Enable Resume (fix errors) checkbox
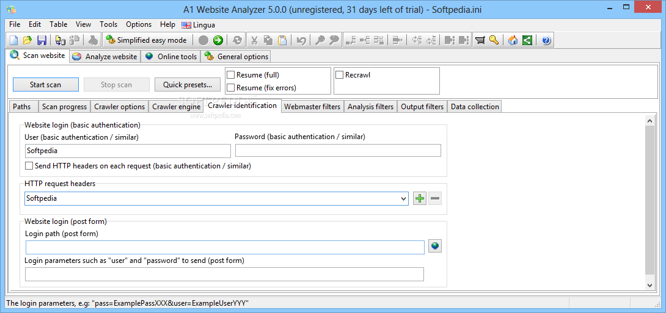 (x=230, y=88)
